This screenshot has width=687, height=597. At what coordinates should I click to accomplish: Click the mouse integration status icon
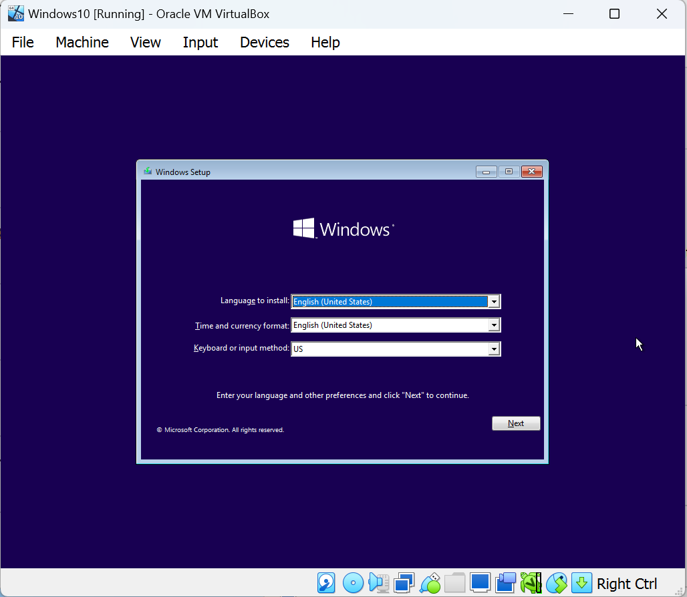(557, 583)
